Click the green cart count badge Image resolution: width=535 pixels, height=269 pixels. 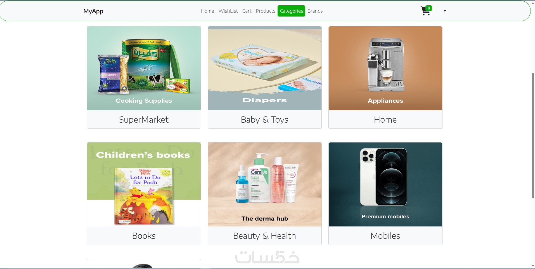pyautogui.click(x=429, y=8)
